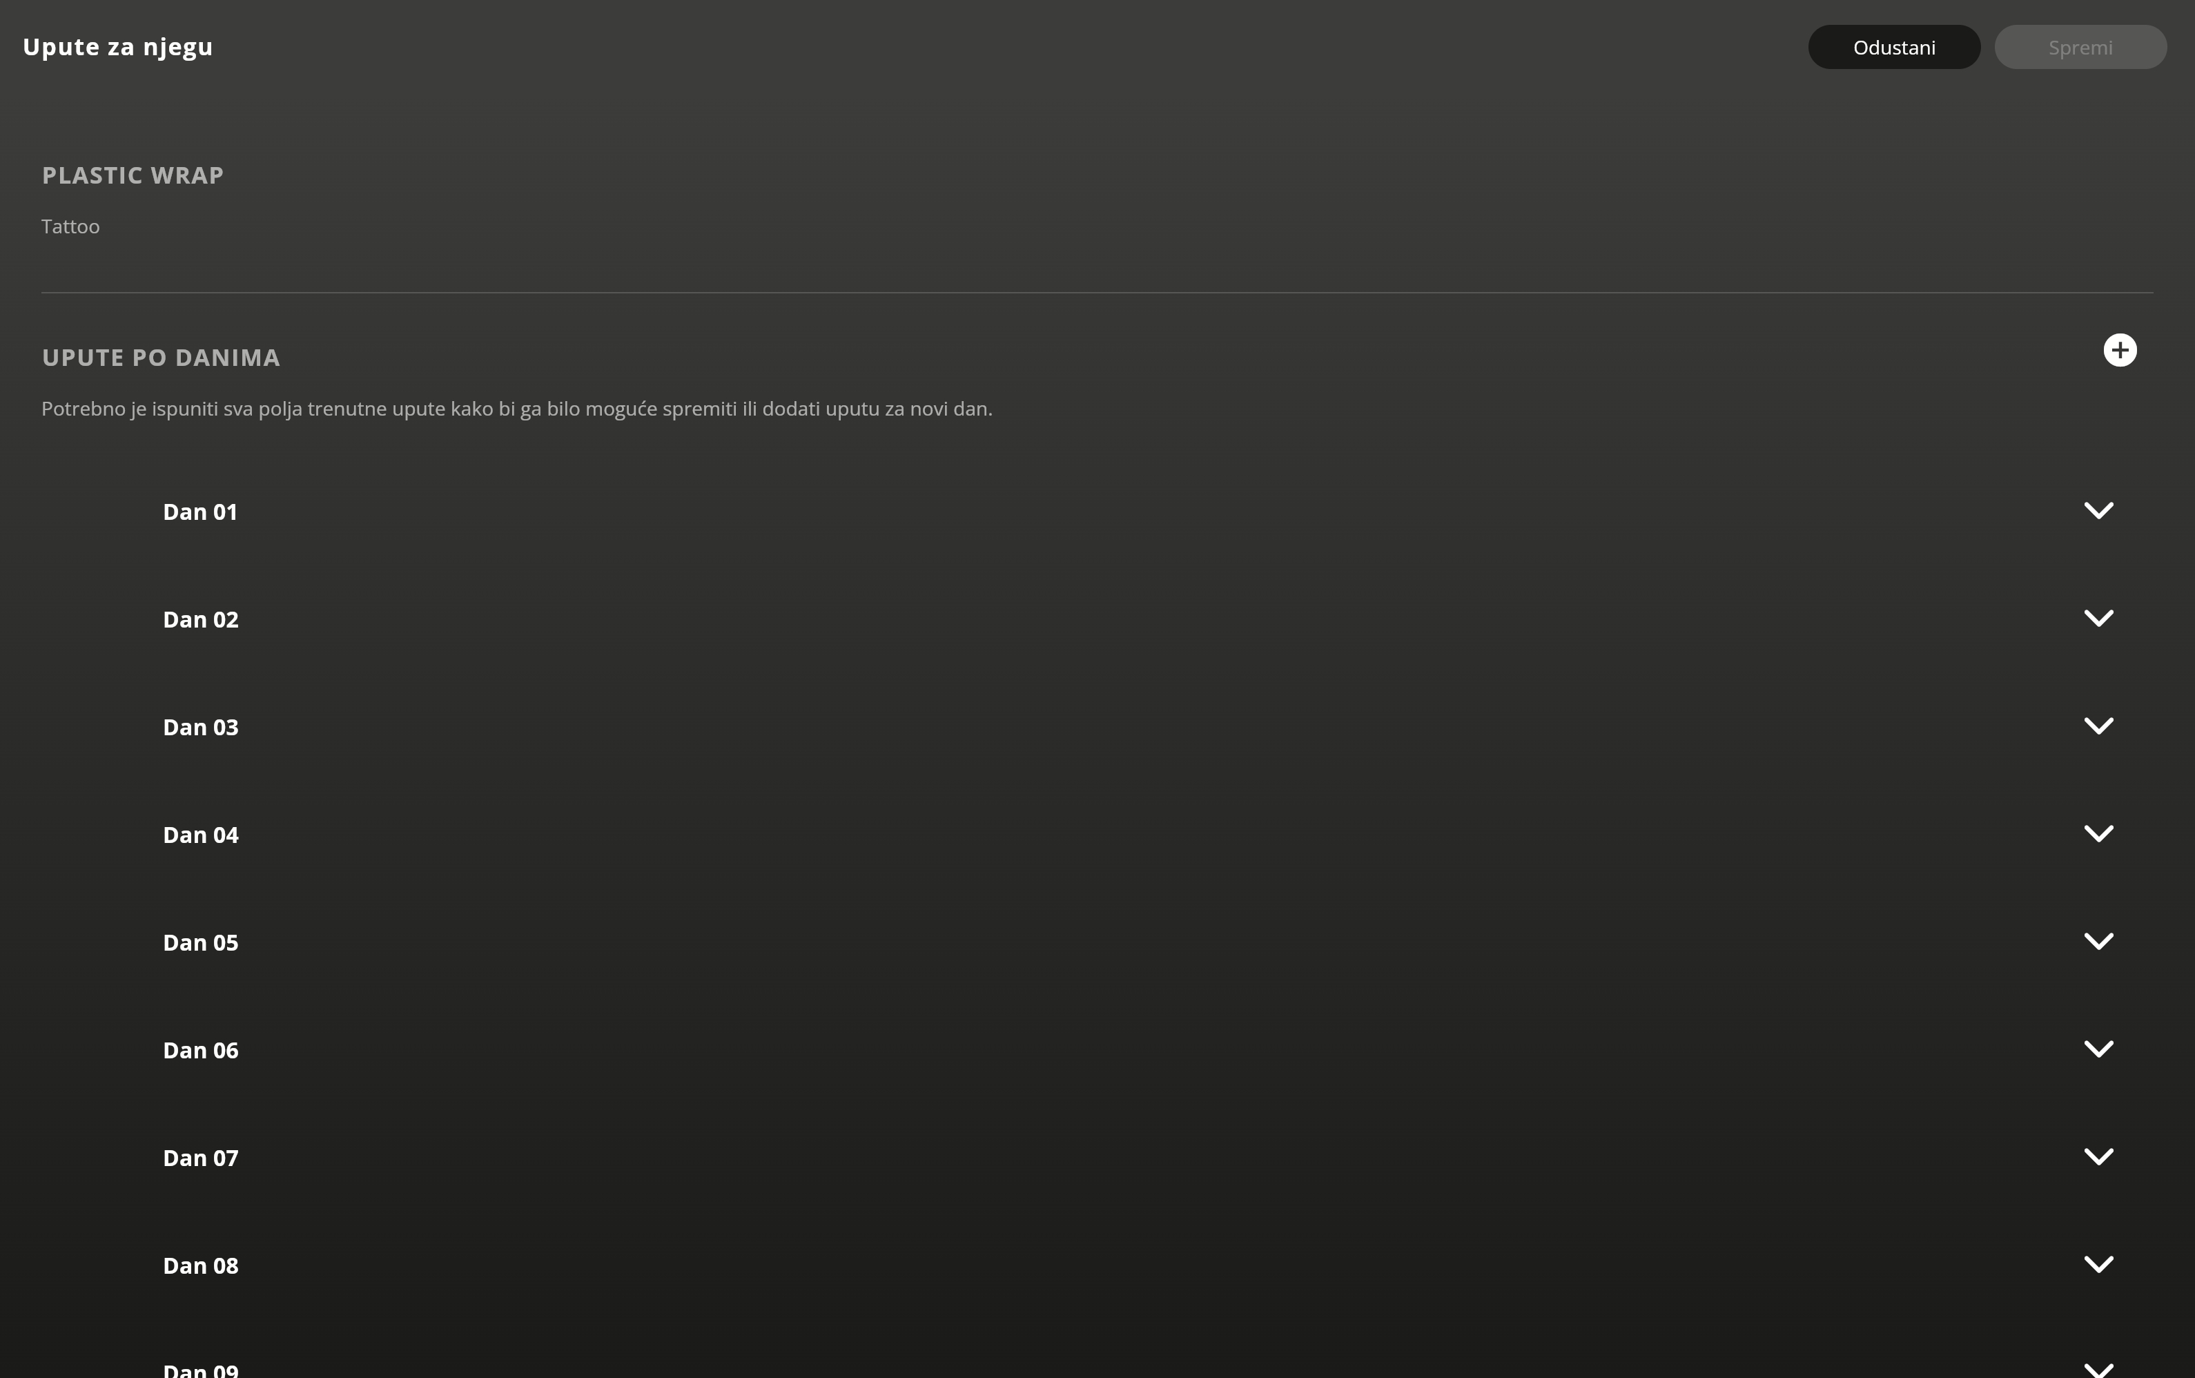Click the plus icon to add new day
The height and width of the screenshot is (1378, 2195).
[x=2119, y=350]
